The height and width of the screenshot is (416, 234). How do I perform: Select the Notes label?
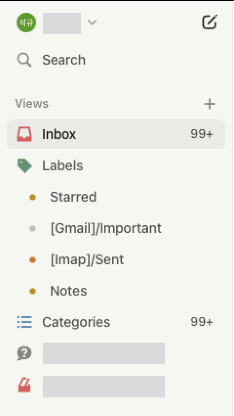(x=68, y=291)
